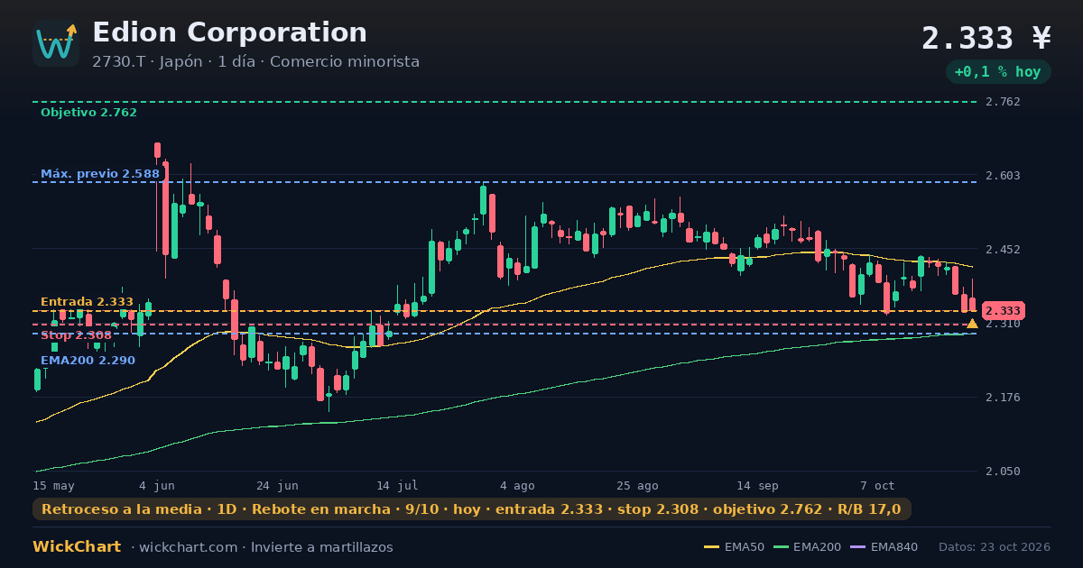
Task: Click the Retroceso a la media summary banner
Action: 472,509
